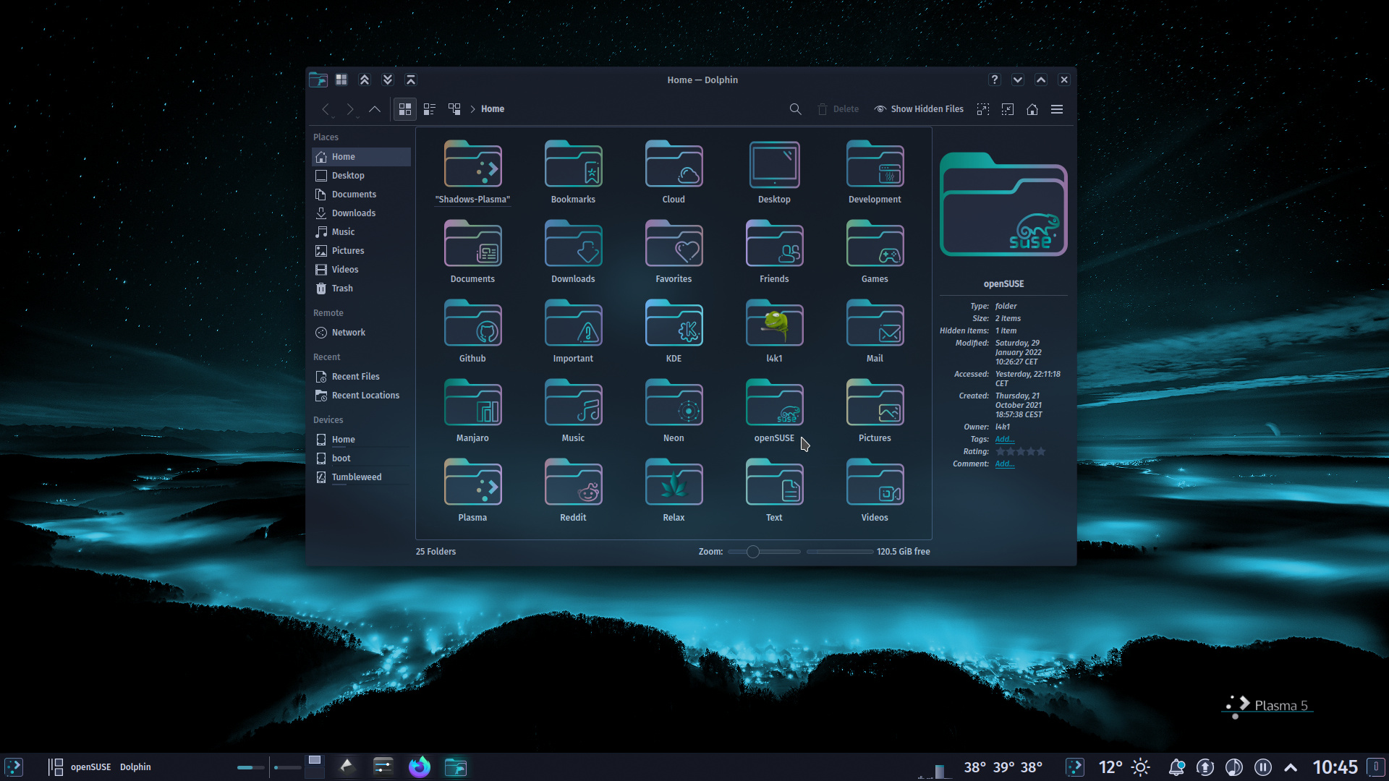1389x781 pixels.
Task: Click the breadcrumb chevron before Home
Action: [472, 109]
